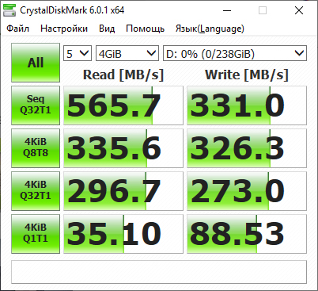The image size is (318, 291).
Task: Open the 4GiB test size dropdown
Action: 127,53
